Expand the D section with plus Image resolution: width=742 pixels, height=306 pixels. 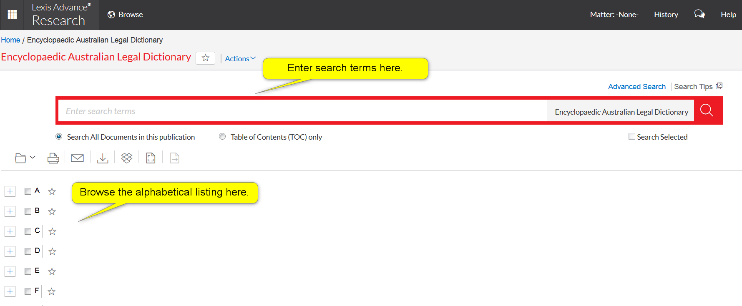10,251
